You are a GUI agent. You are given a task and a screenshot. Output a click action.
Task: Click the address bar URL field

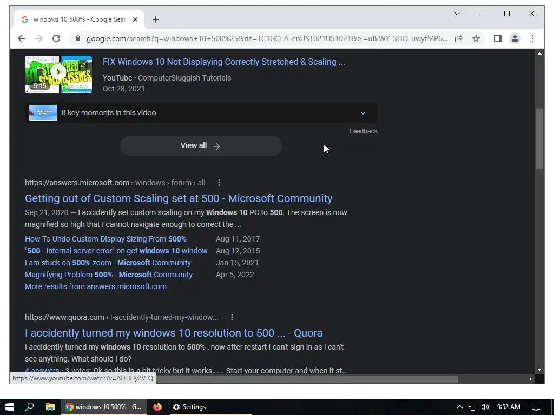(267, 38)
